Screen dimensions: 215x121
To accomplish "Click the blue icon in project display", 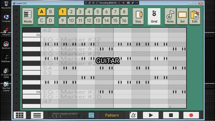I will [x=91, y=115].
